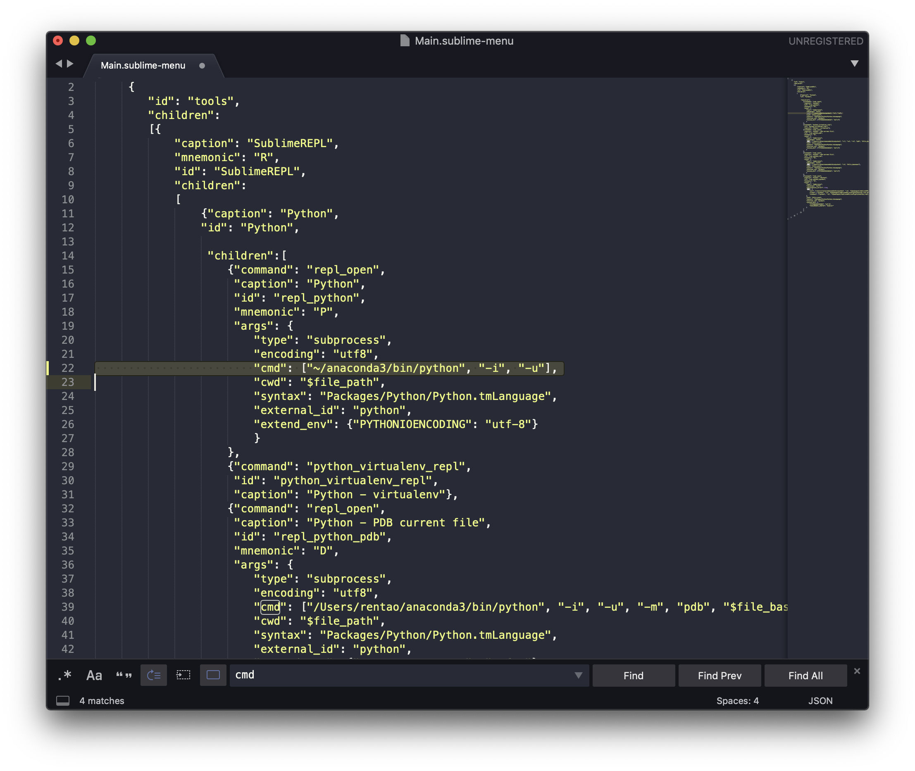This screenshot has height=771, width=915.
Task: Click the Find button
Action: tap(634, 676)
